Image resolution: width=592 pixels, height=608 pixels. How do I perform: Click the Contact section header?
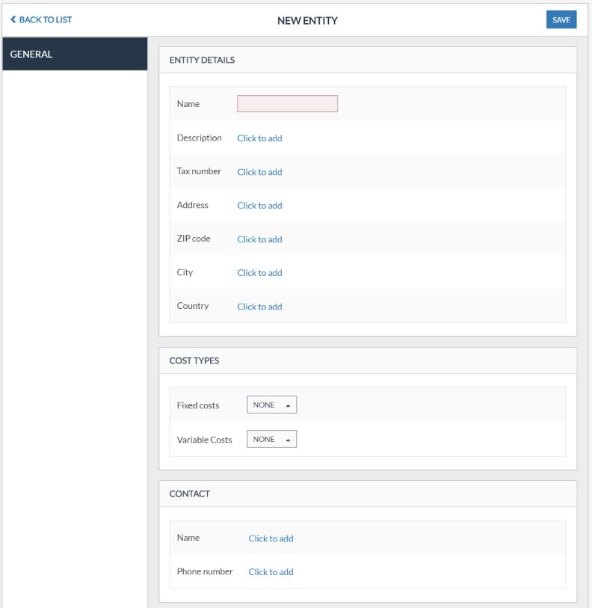pos(190,494)
